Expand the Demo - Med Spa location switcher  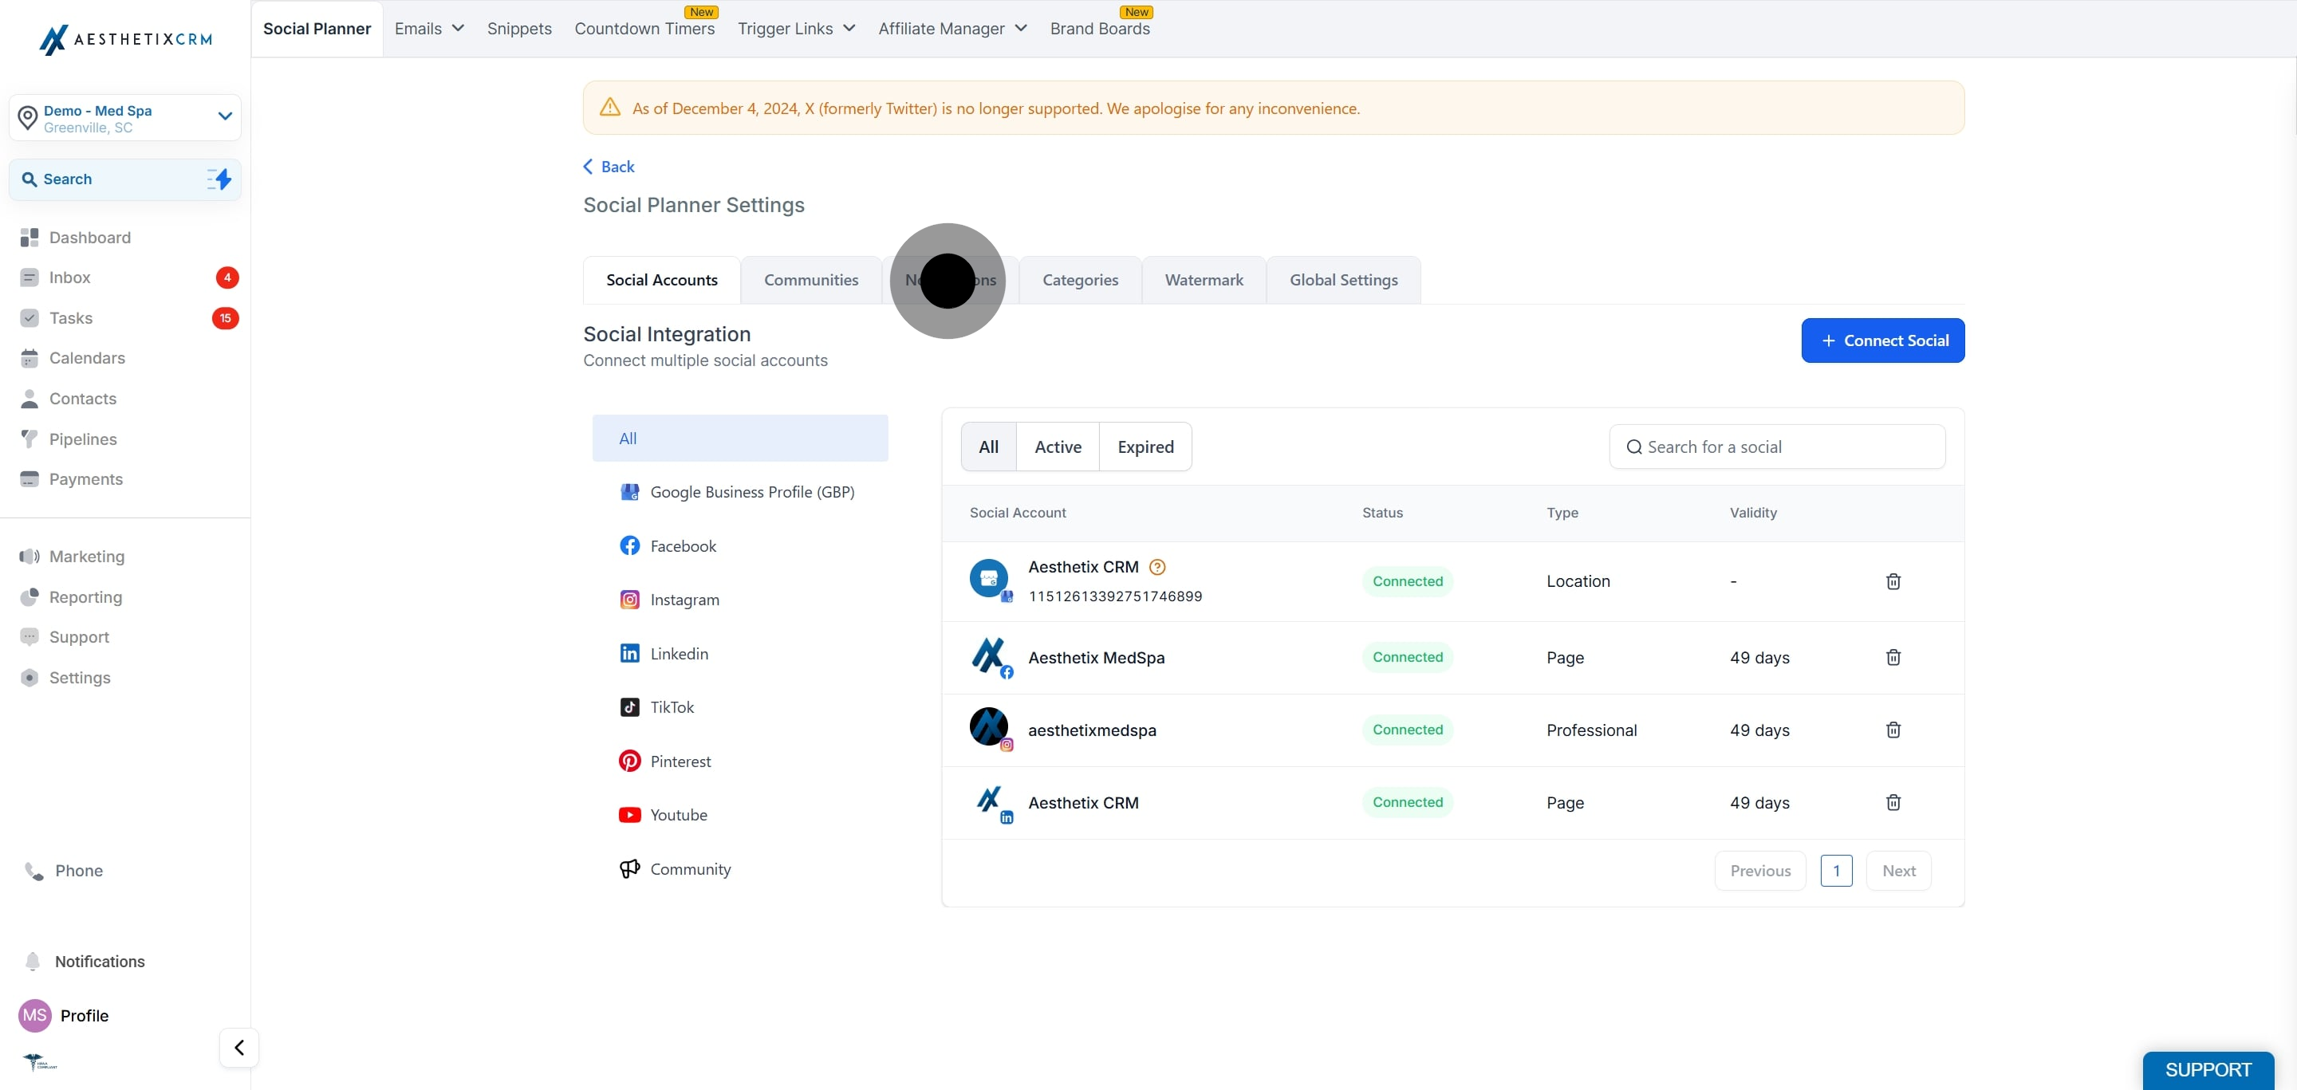coord(125,118)
